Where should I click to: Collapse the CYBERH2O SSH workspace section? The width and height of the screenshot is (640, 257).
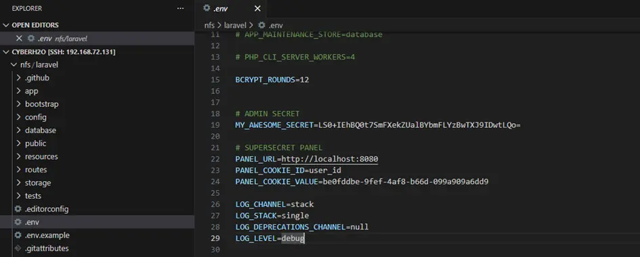pos(5,52)
